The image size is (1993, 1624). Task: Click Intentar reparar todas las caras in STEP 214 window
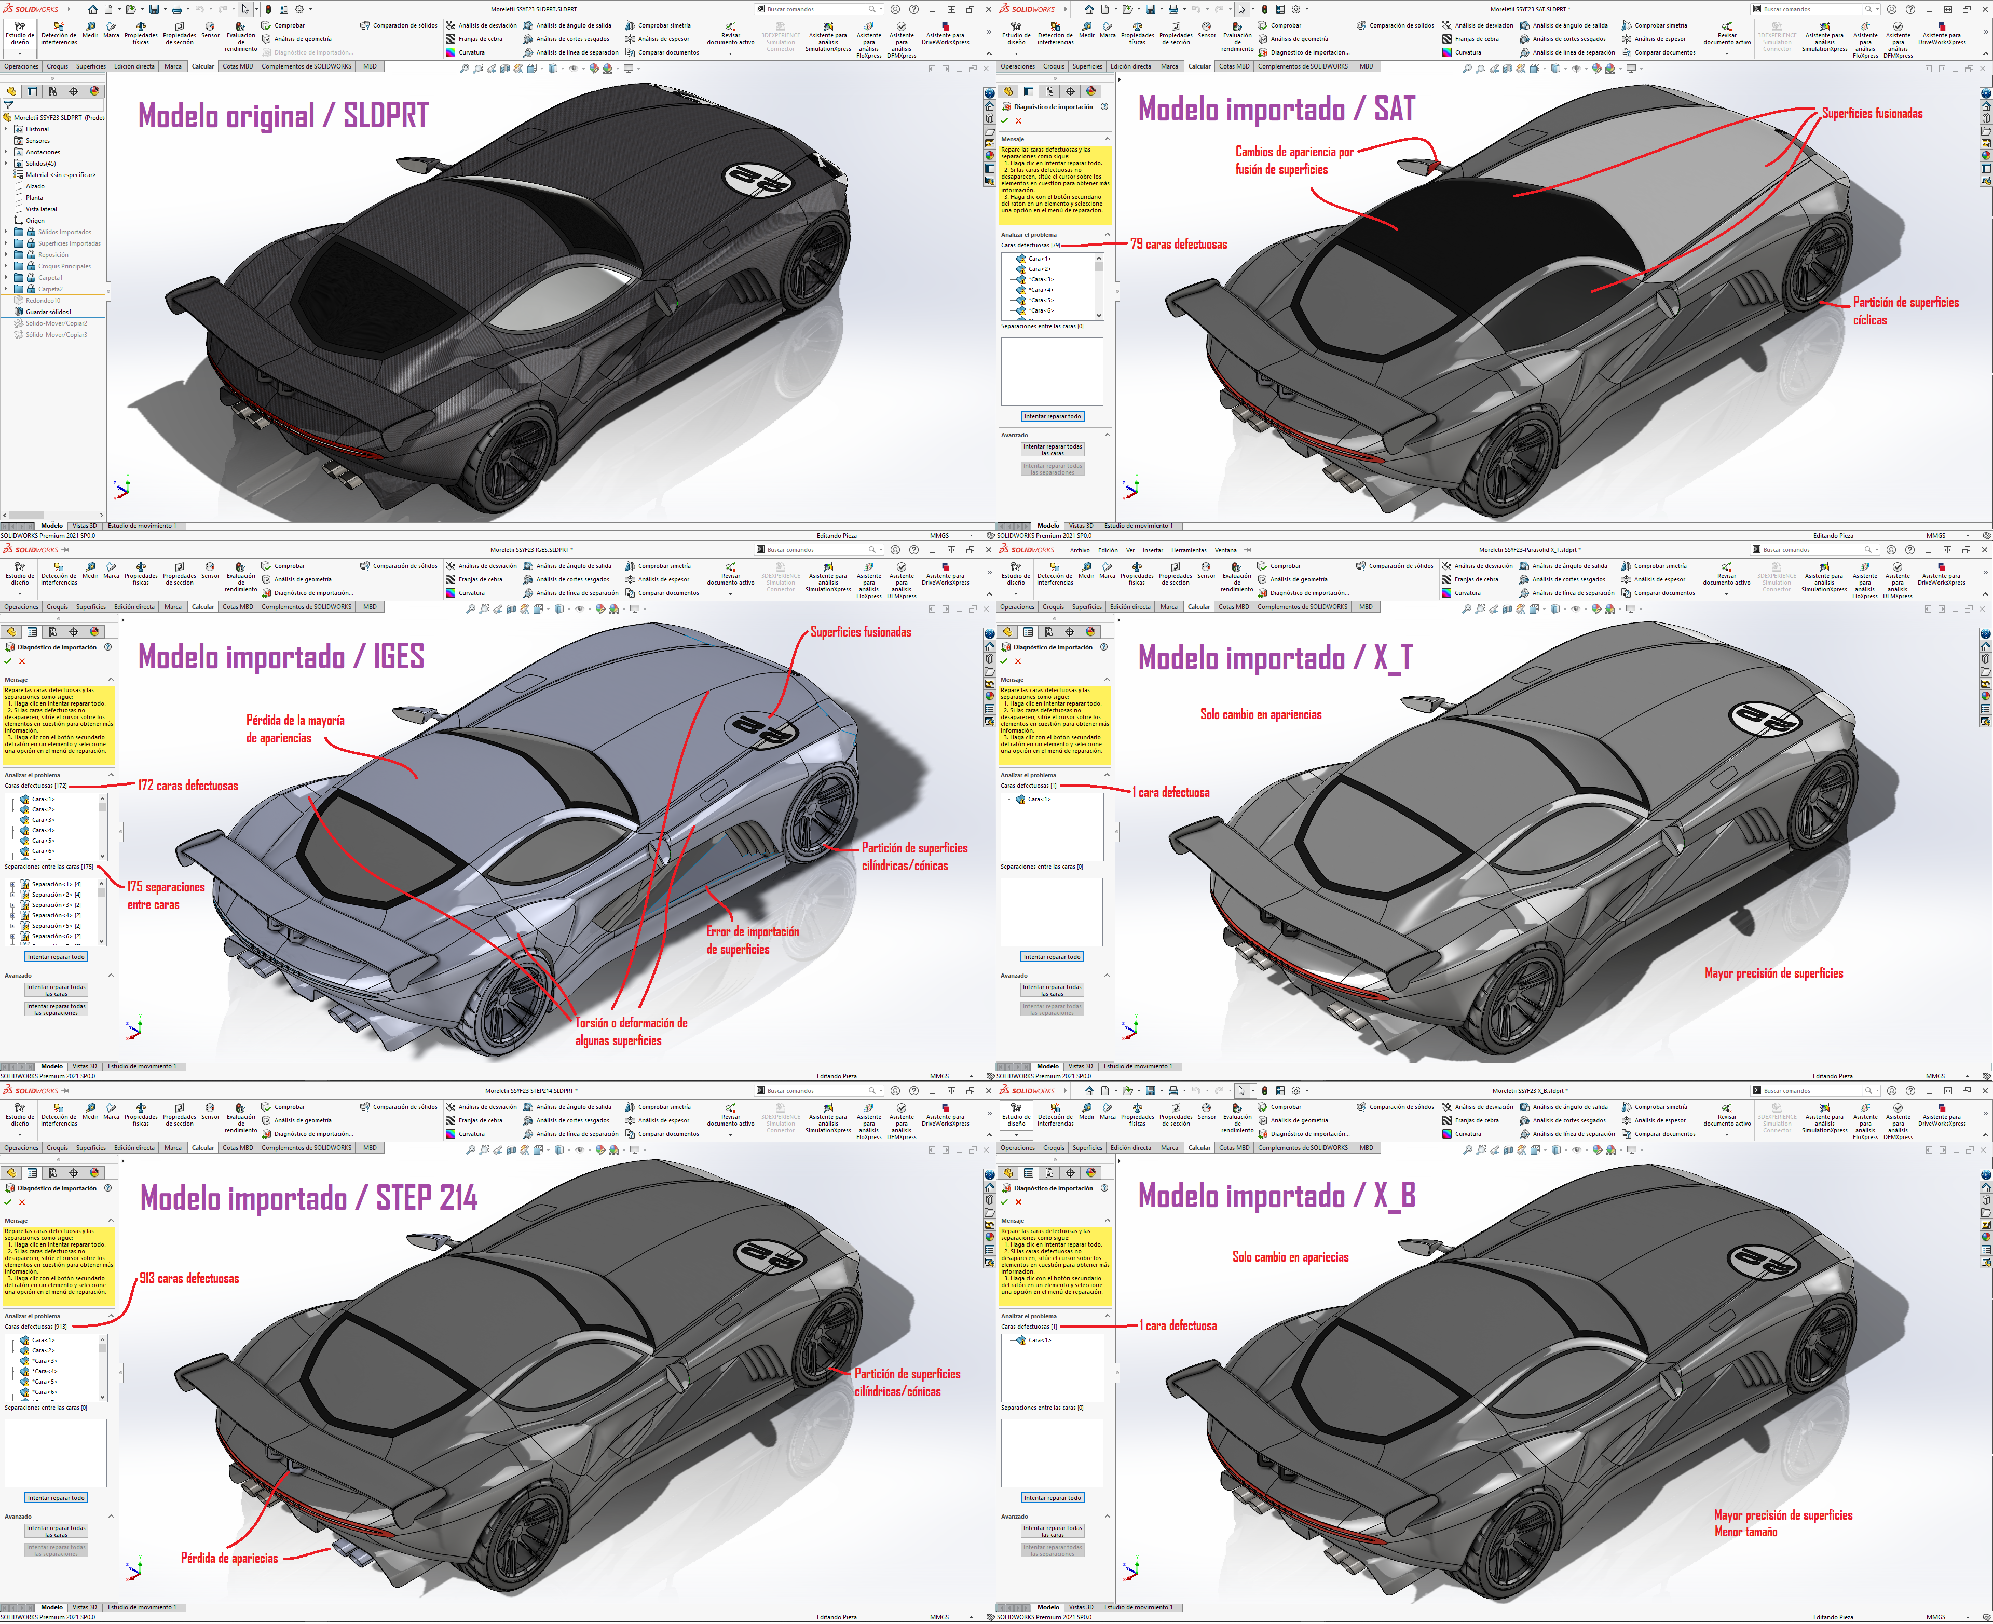pyautogui.click(x=56, y=1532)
